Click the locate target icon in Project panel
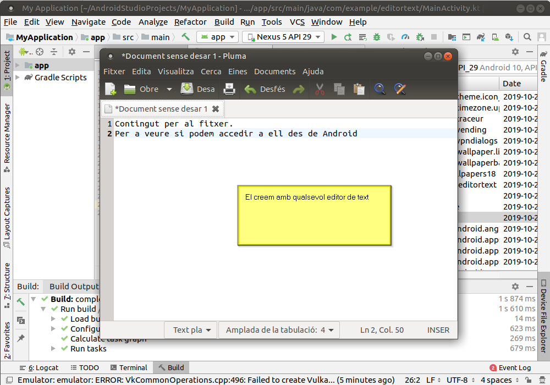550x385 pixels. (40, 52)
